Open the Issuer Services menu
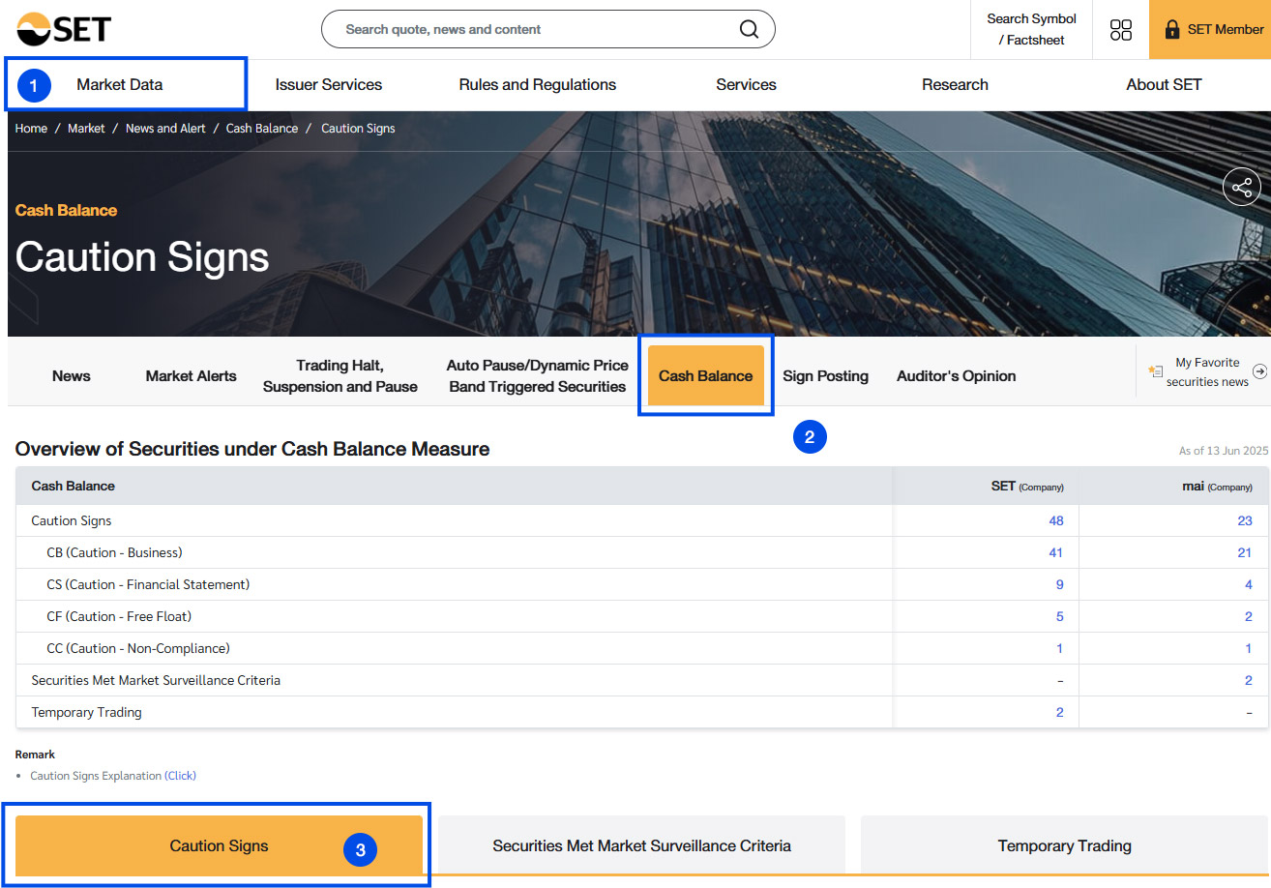The width and height of the screenshot is (1271, 888). pos(329,84)
